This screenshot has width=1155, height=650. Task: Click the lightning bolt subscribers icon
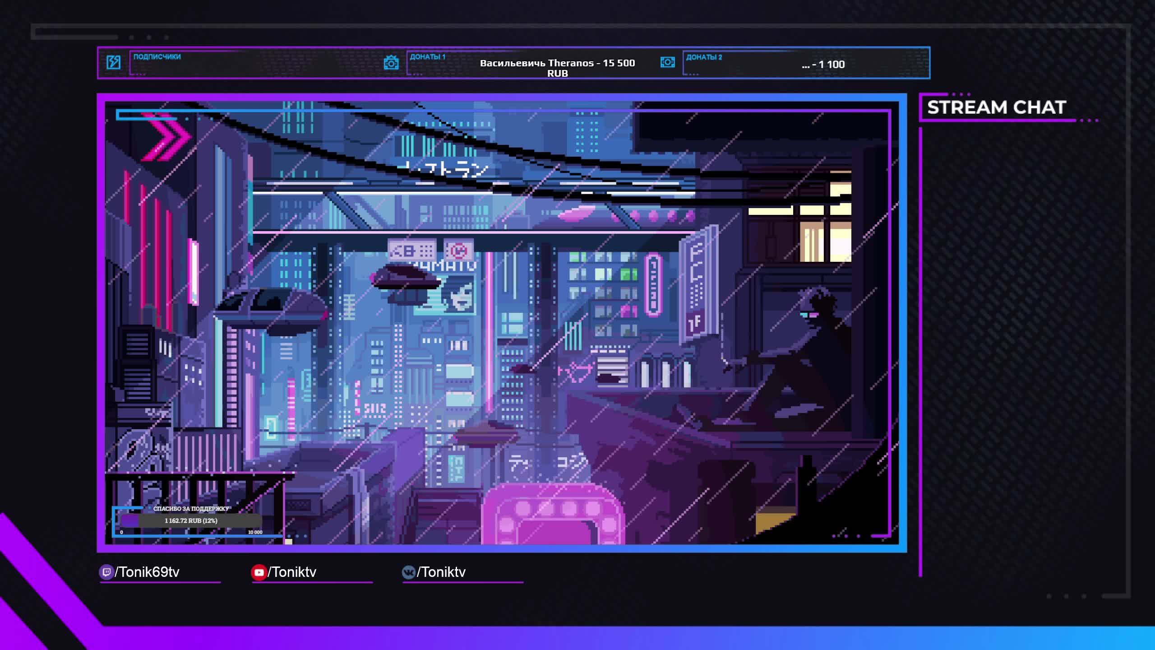pos(113,62)
